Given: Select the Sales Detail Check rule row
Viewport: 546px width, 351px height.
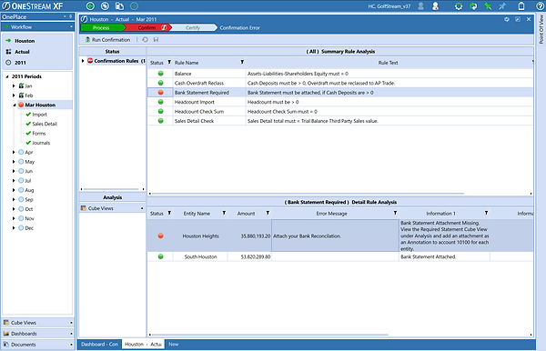Looking at the screenshot, I should pyautogui.click(x=339, y=121).
